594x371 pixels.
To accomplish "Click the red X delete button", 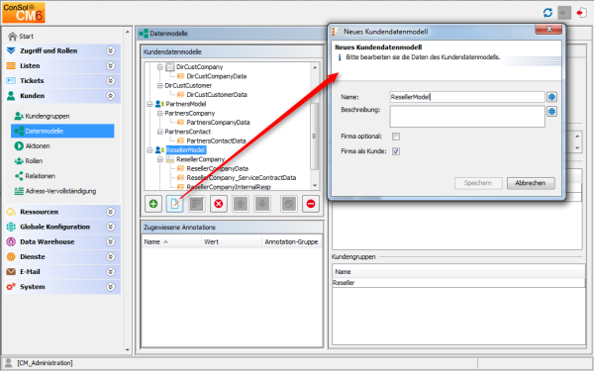I will click(x=219, y=204).
